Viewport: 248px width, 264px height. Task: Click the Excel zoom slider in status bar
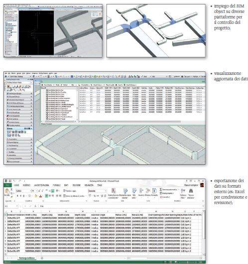(188, 263)
